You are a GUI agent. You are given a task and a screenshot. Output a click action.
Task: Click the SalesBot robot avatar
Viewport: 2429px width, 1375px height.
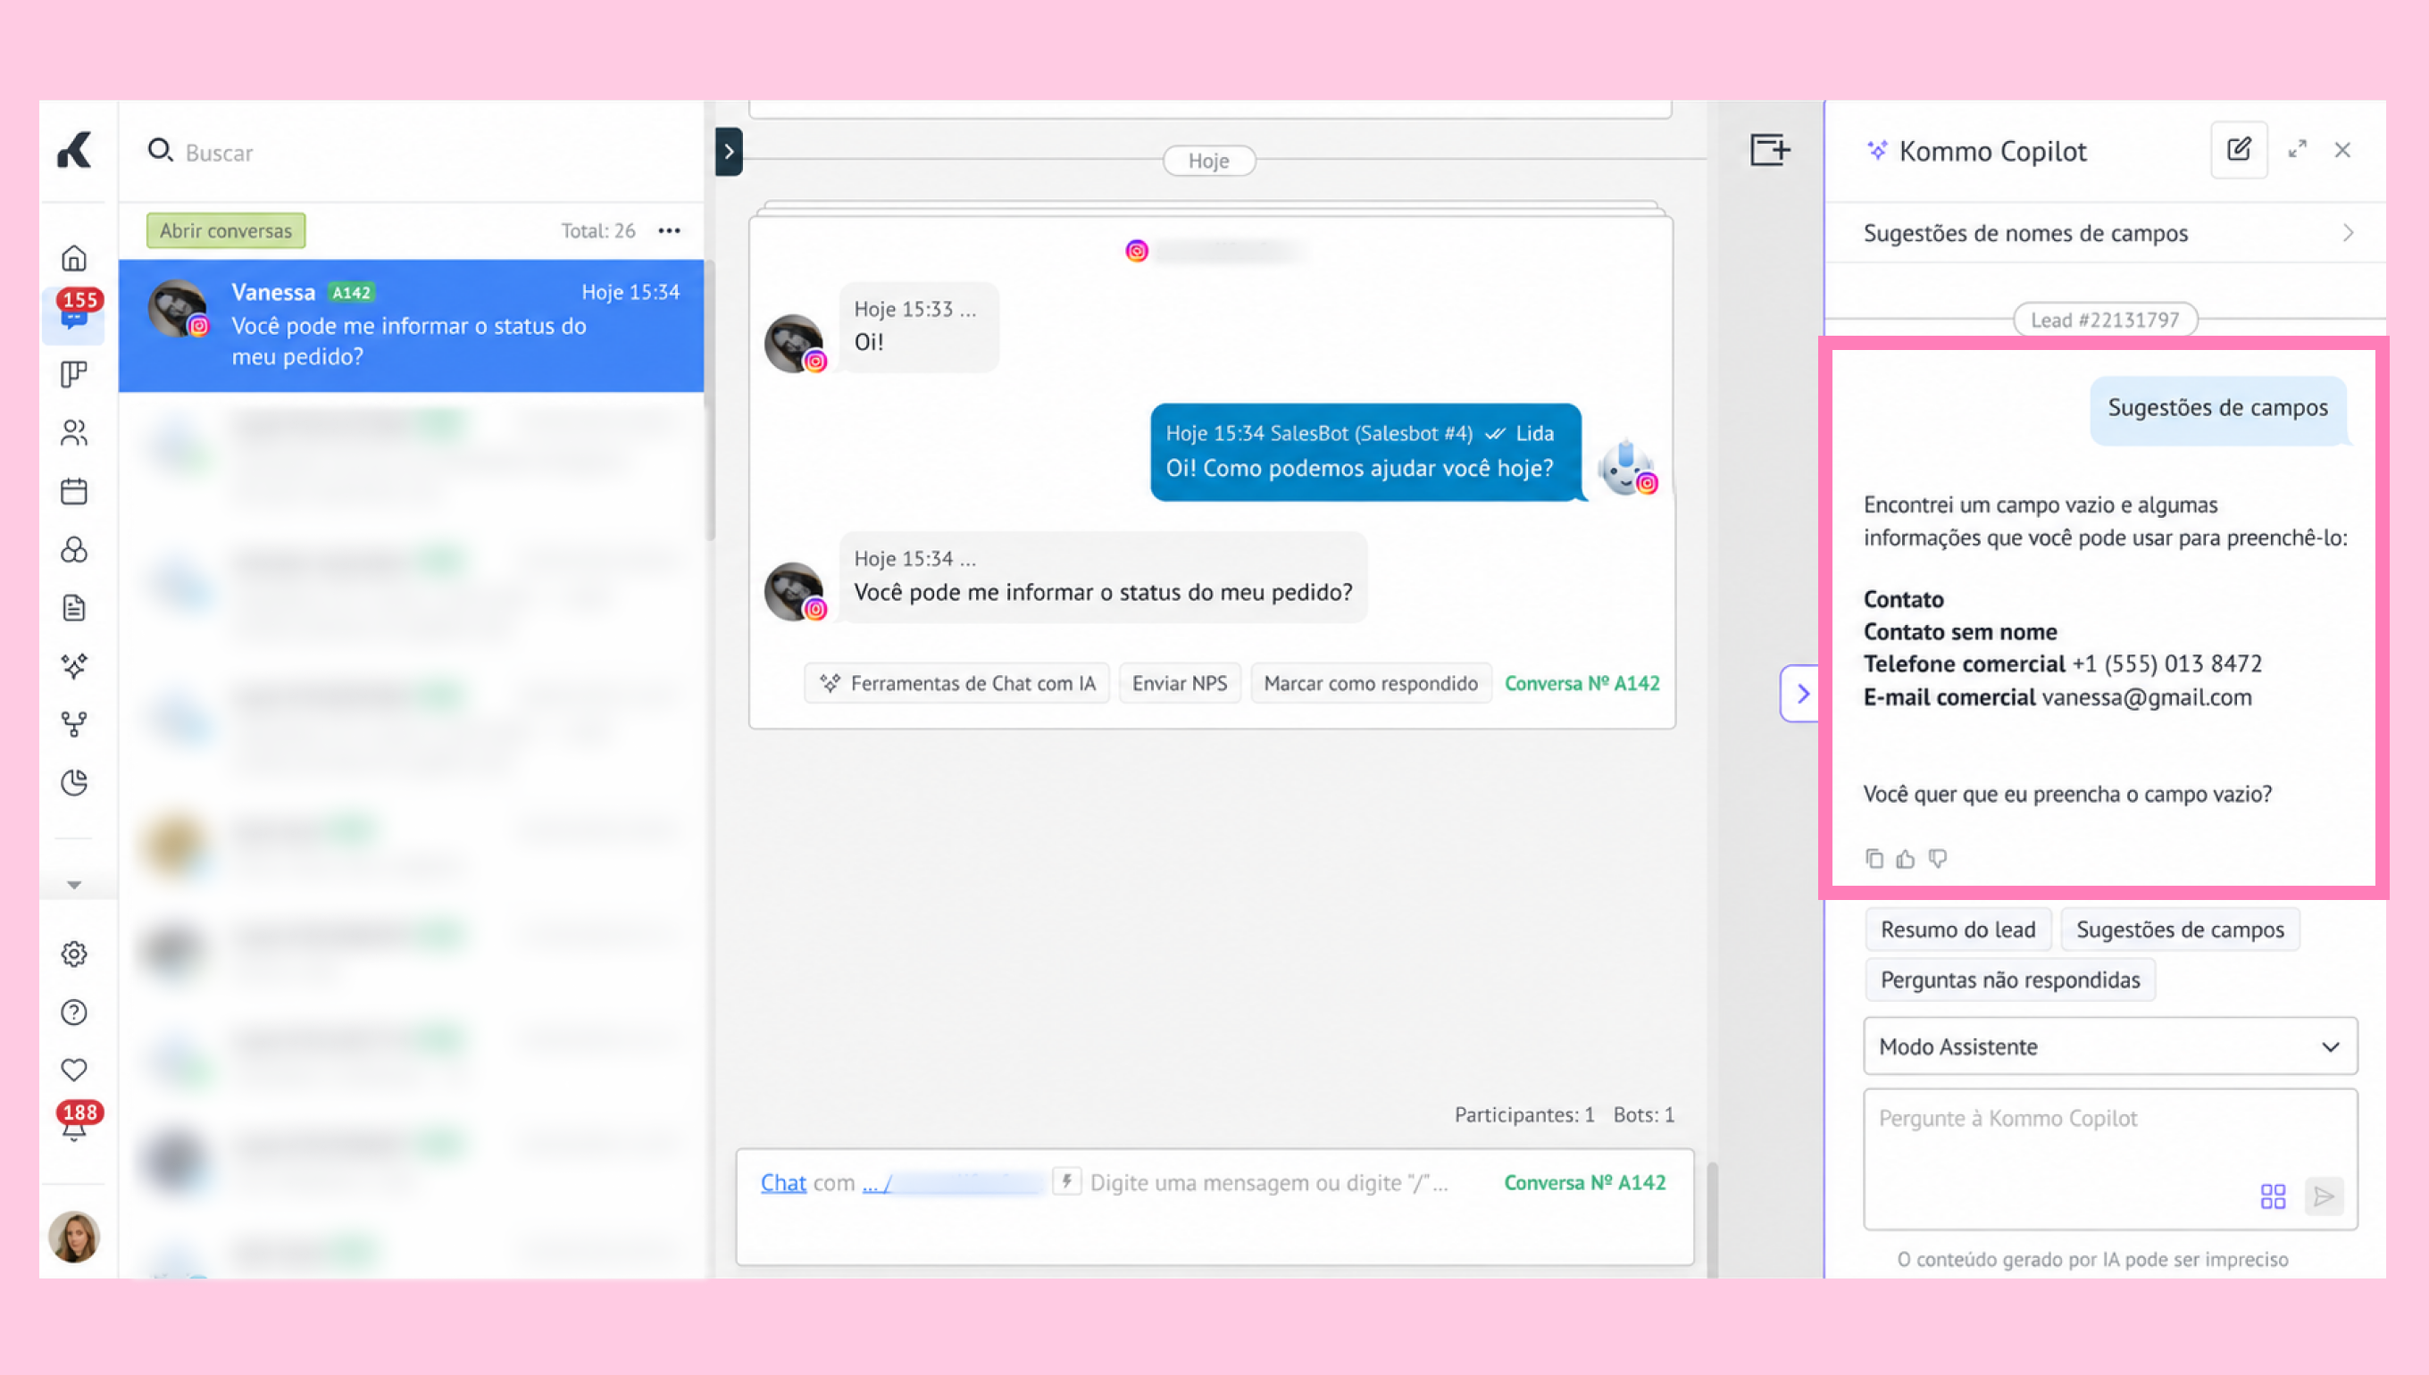[1625, 466]
